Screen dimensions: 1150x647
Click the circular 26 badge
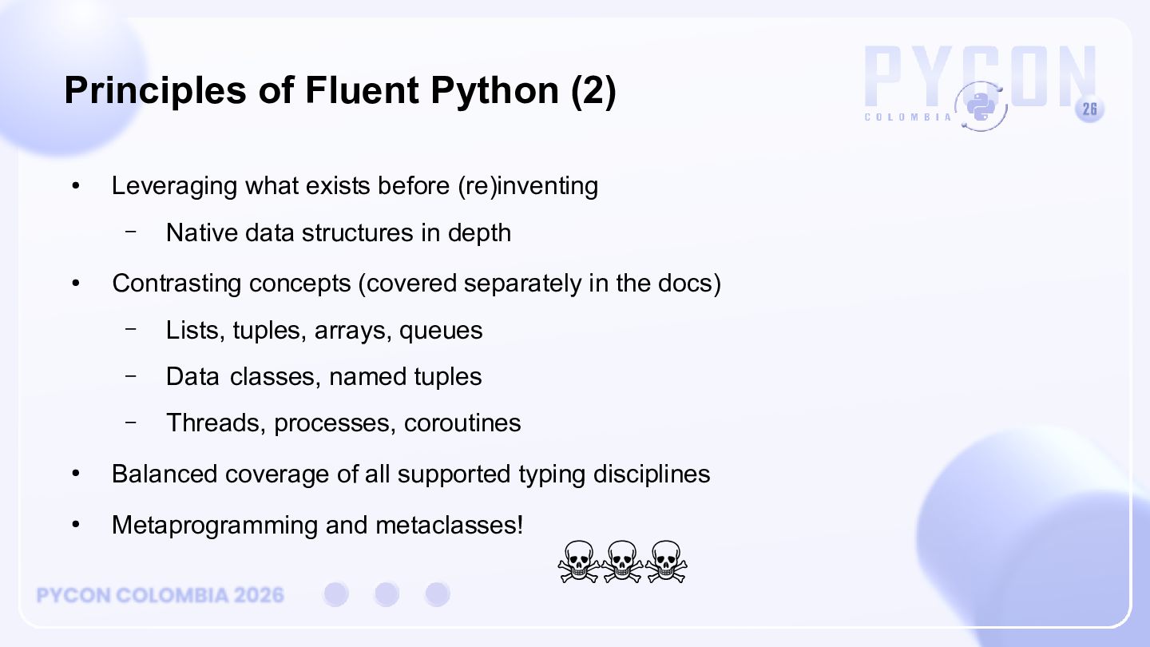click(1090, 109)
